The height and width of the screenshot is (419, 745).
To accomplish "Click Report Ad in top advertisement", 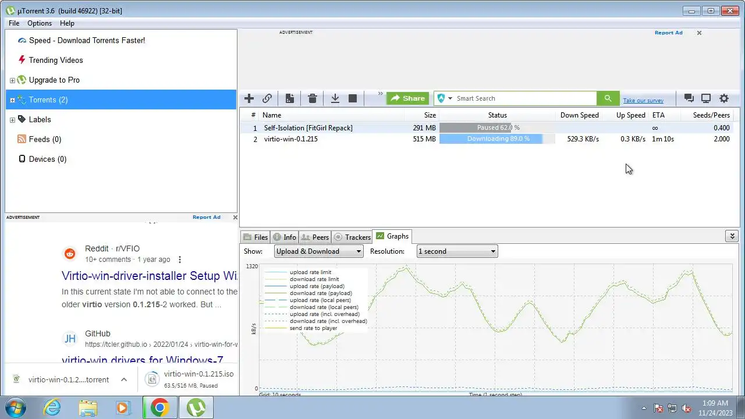I will point(668,33).
